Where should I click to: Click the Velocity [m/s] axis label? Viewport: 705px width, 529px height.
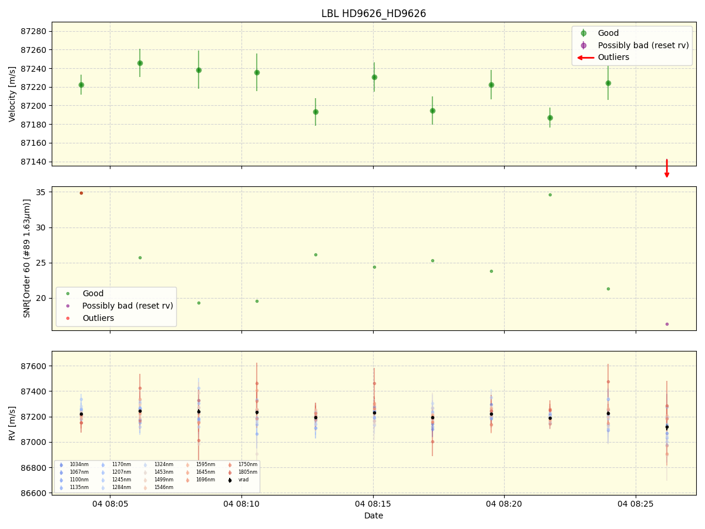[12, 94]
